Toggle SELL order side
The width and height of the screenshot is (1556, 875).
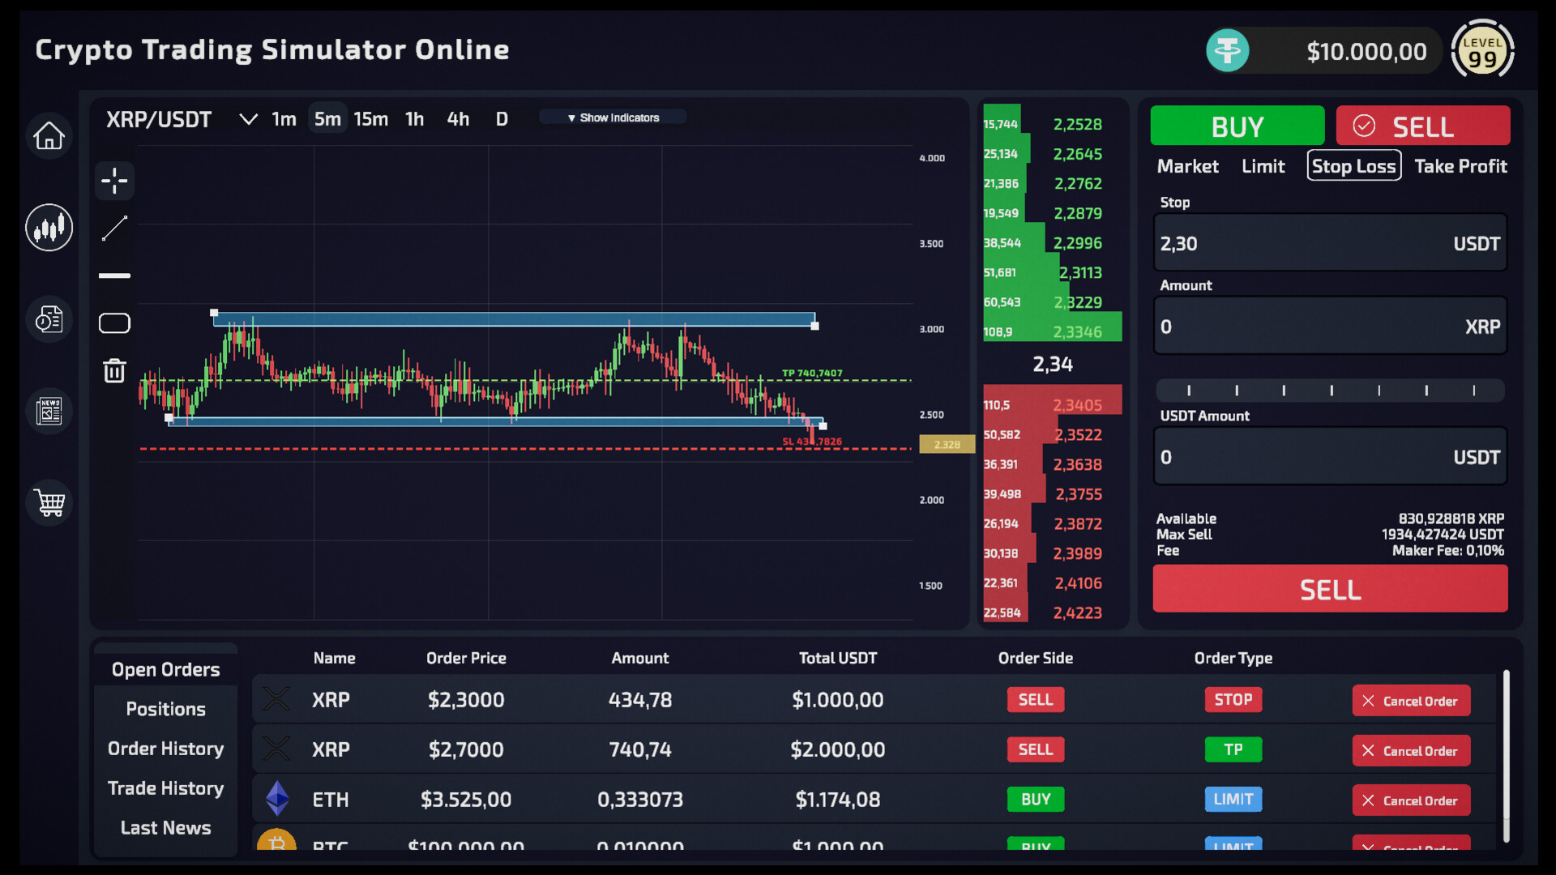pos(1422,126)
